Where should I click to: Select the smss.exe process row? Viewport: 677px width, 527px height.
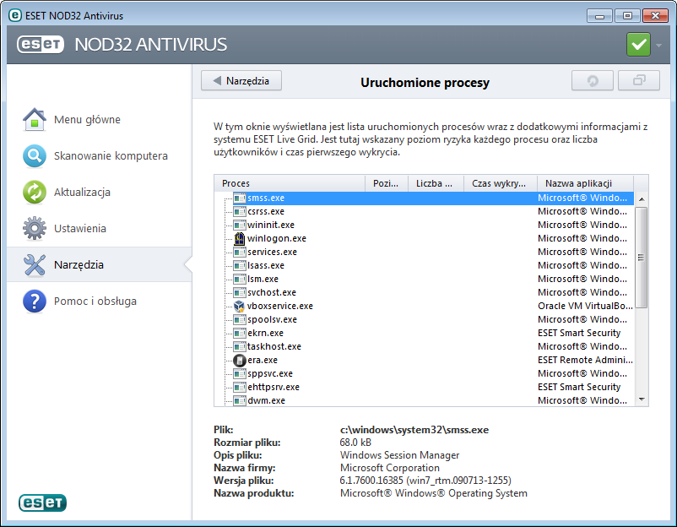pos(424,198)
